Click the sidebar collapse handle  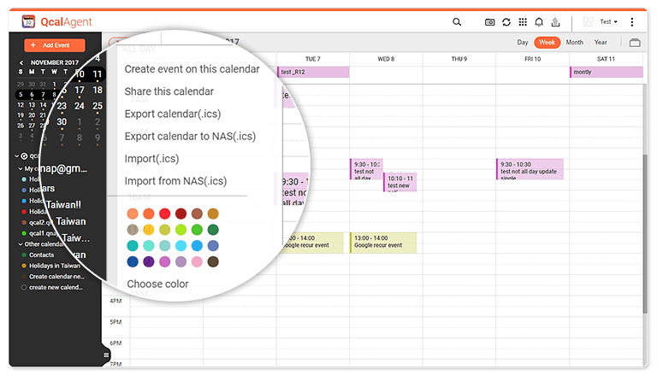click(x=106, y=354)
